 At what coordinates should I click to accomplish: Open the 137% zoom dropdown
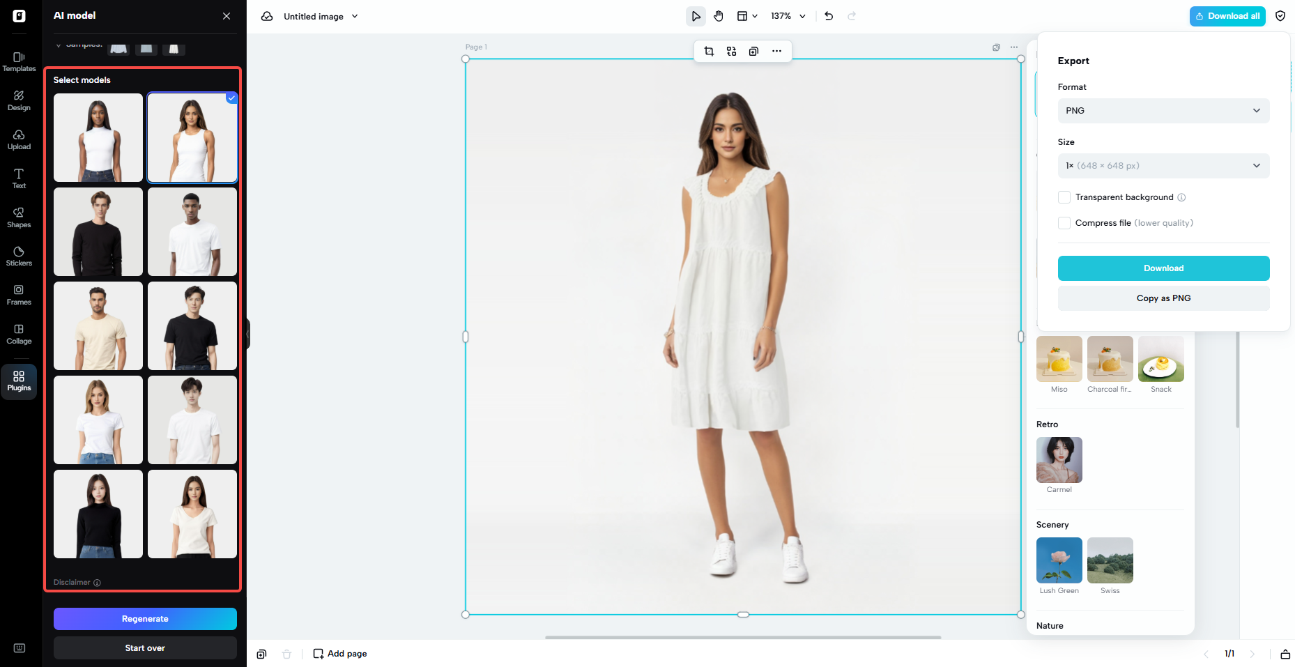pyautogui.click(x=788, y=15)
